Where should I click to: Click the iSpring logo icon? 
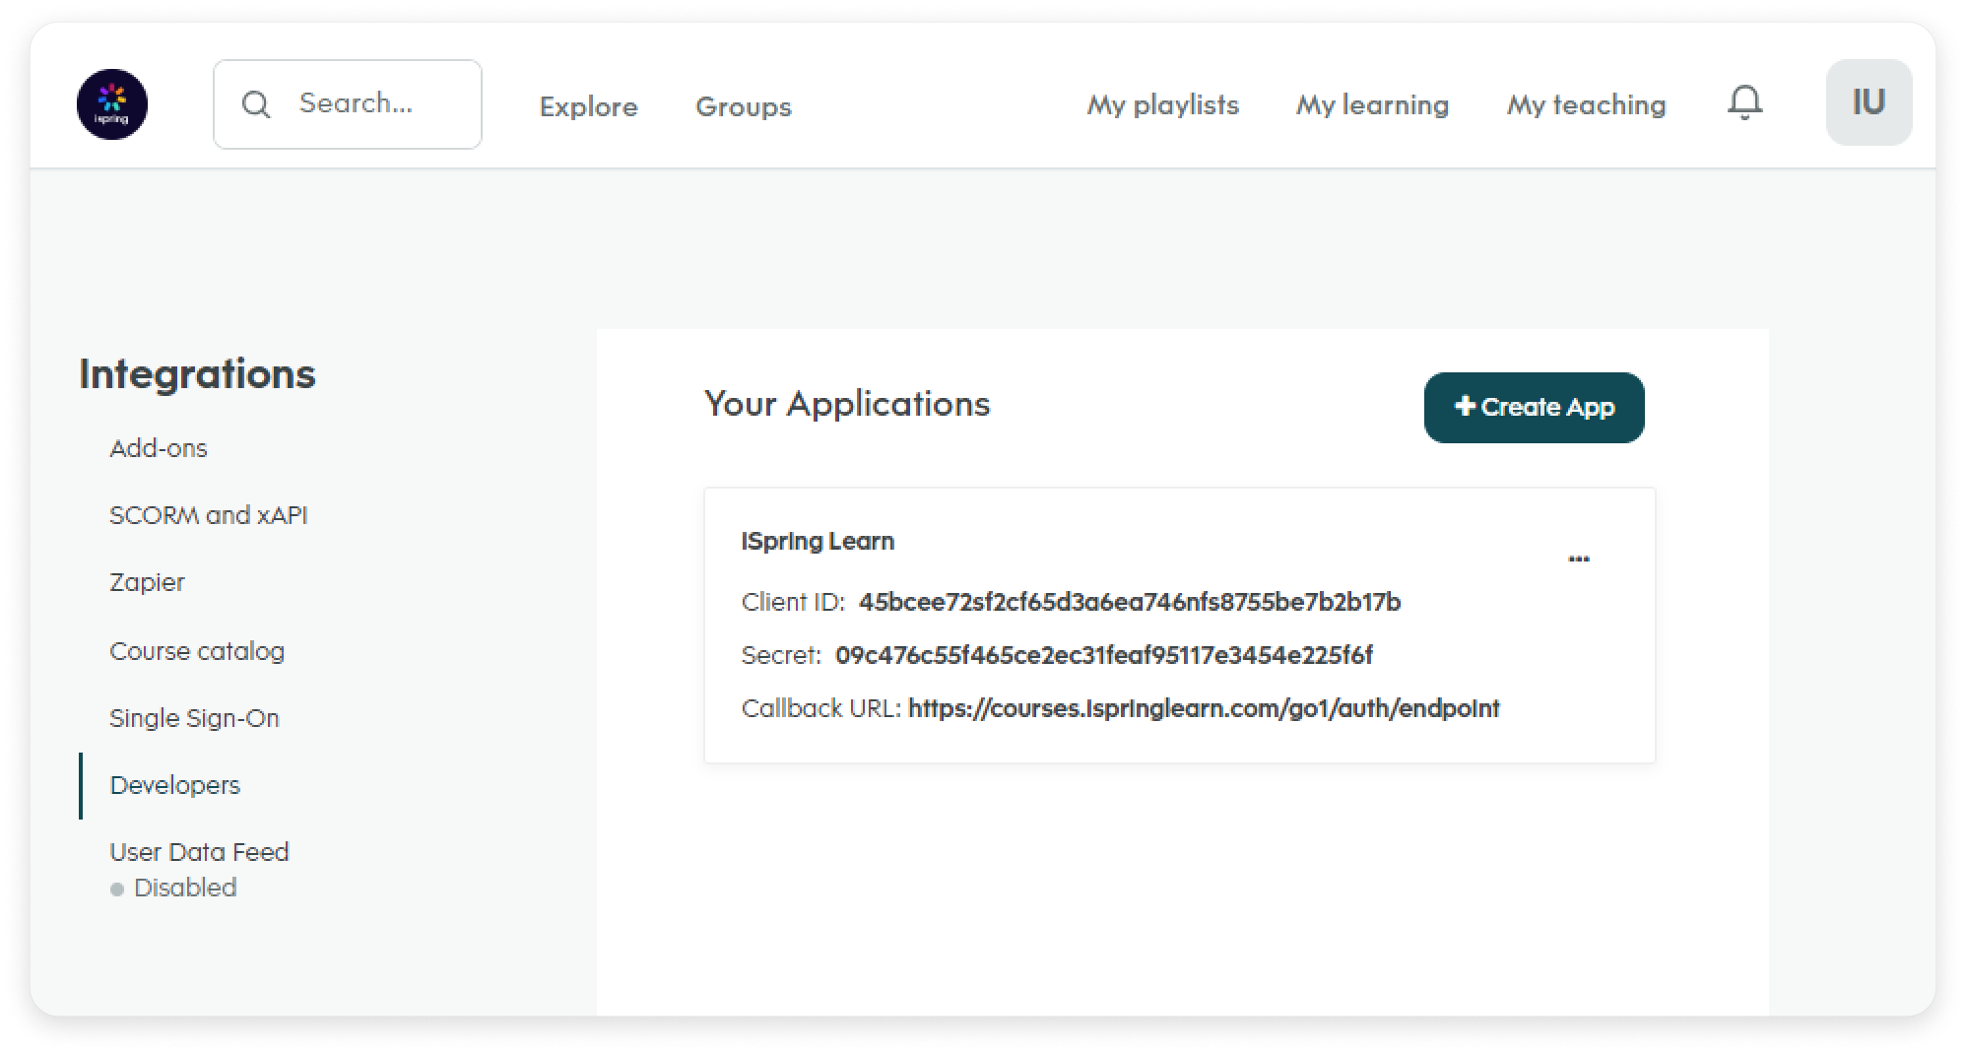point(112,104)
